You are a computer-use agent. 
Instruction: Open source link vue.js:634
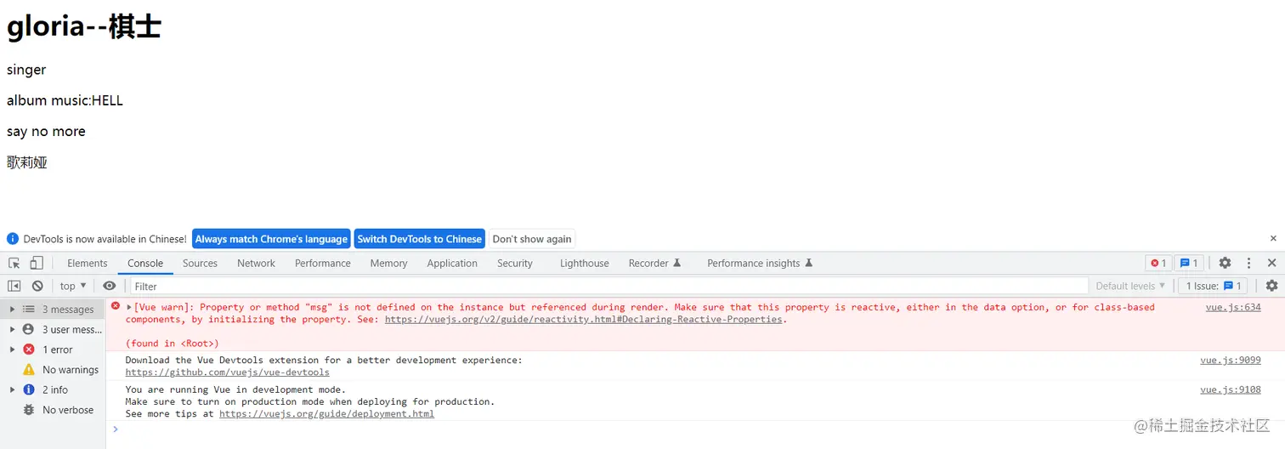[x=1233, y=308]
